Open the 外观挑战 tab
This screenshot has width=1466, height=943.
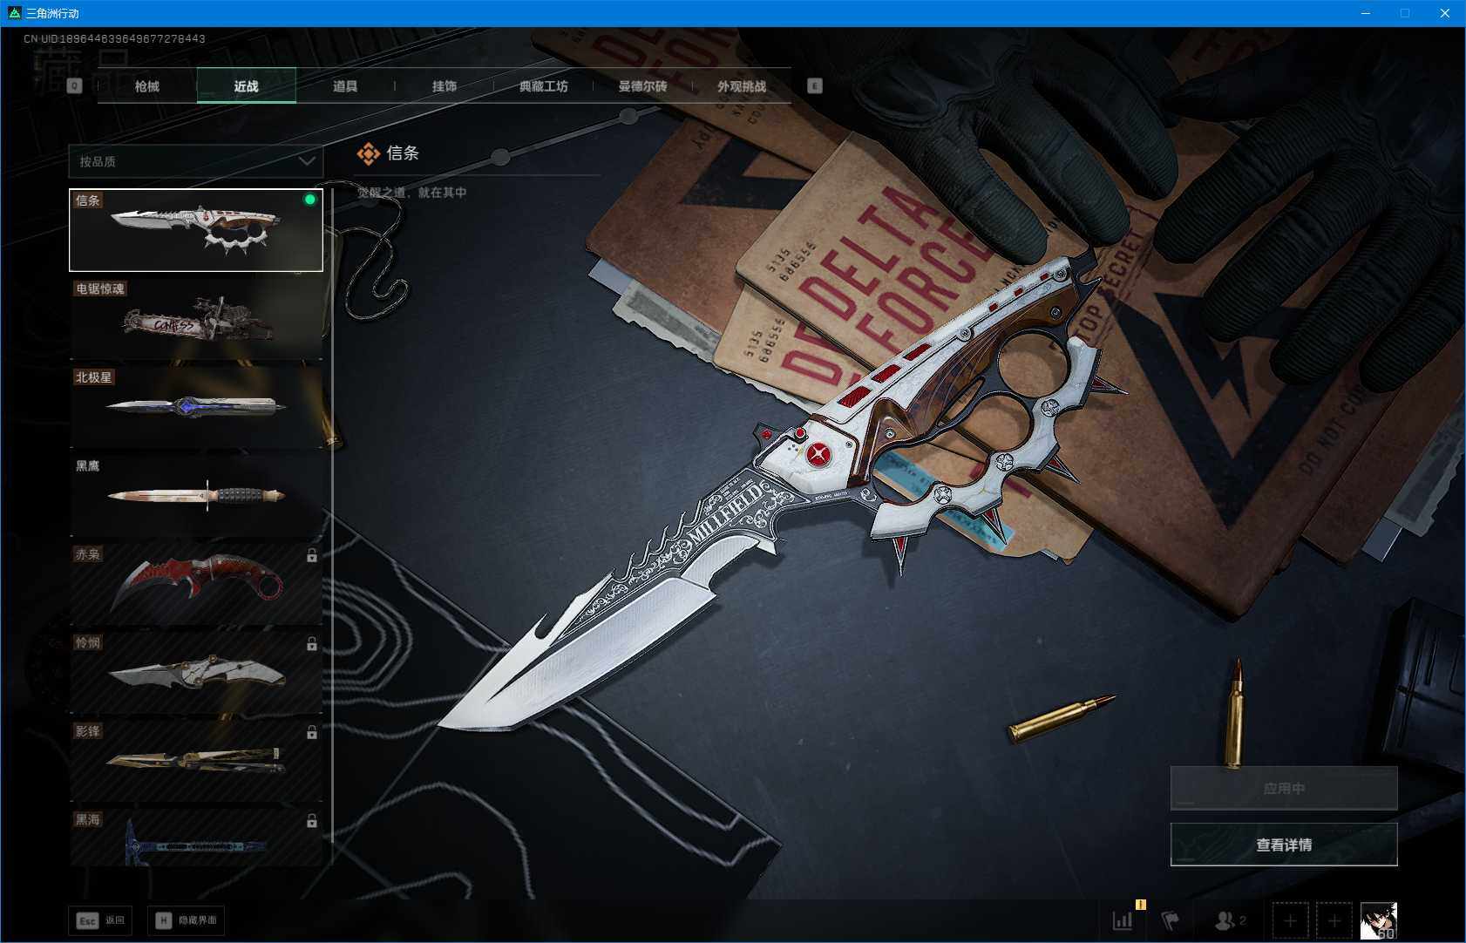click(x=742, y=85)
